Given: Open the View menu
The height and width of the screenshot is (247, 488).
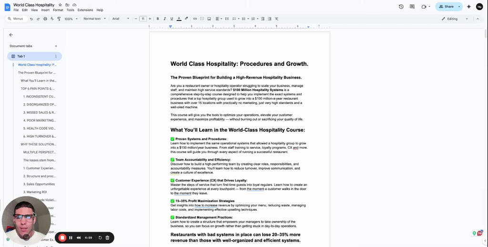Looking at the screenshot, I should tap(34, 10).
